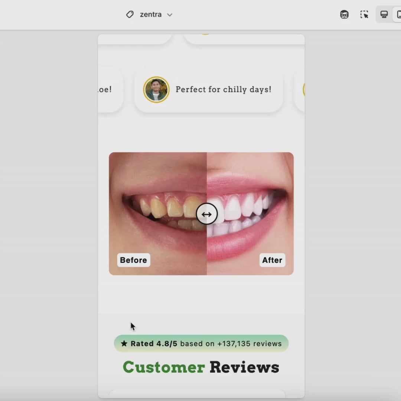Expand the chevron next to zentra

(170, 15)
